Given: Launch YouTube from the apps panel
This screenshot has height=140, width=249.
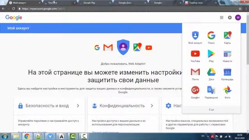Looking at the screenshot, I should [195, 56].
